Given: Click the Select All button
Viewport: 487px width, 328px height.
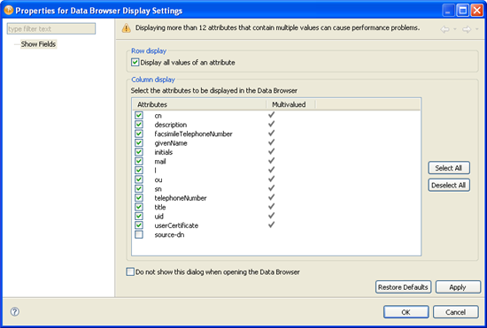Looking at the screenshot, I should click(x=449, y=168).
